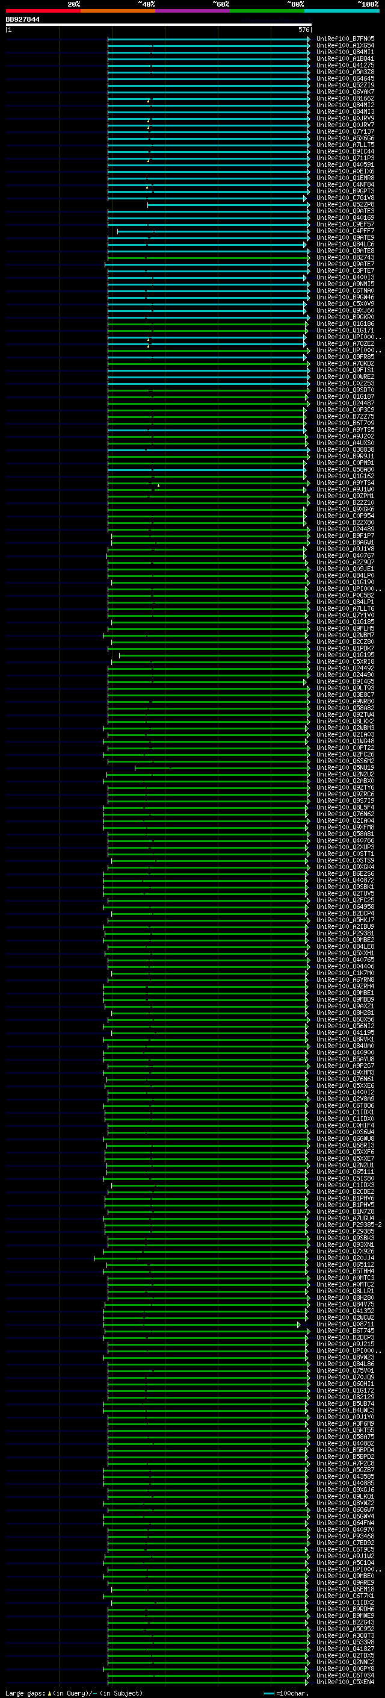Click the UniRef100_Q2QJJ4 label
The width and height of the screenshot is (385, 1698).
click(x=345, y=1258)
